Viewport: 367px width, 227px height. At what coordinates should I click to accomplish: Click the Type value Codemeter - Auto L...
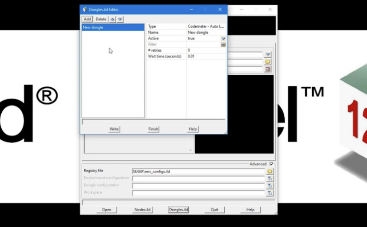[206, 26]
